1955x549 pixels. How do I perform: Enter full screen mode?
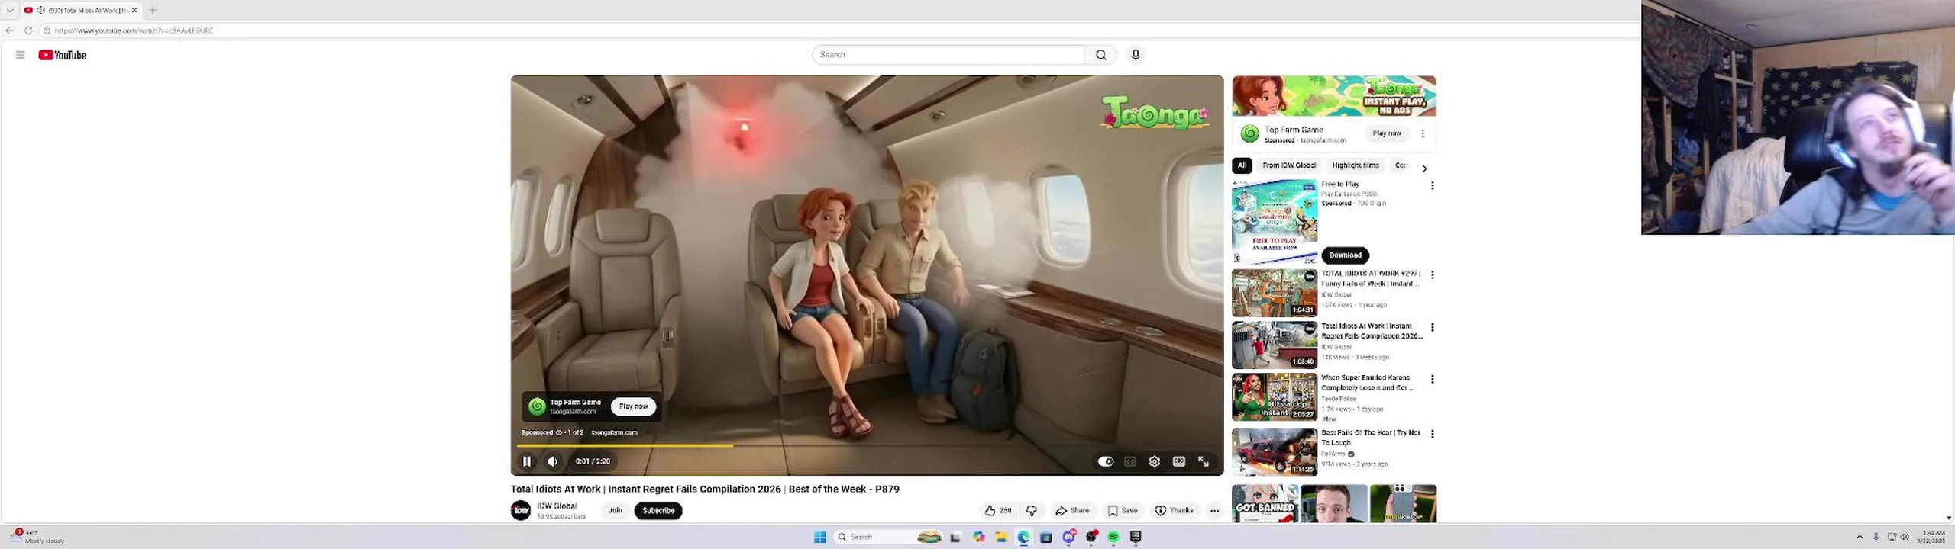1204,461
